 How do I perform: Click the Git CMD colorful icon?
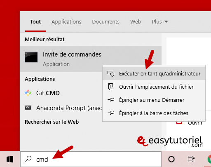(x=28, y=93)
